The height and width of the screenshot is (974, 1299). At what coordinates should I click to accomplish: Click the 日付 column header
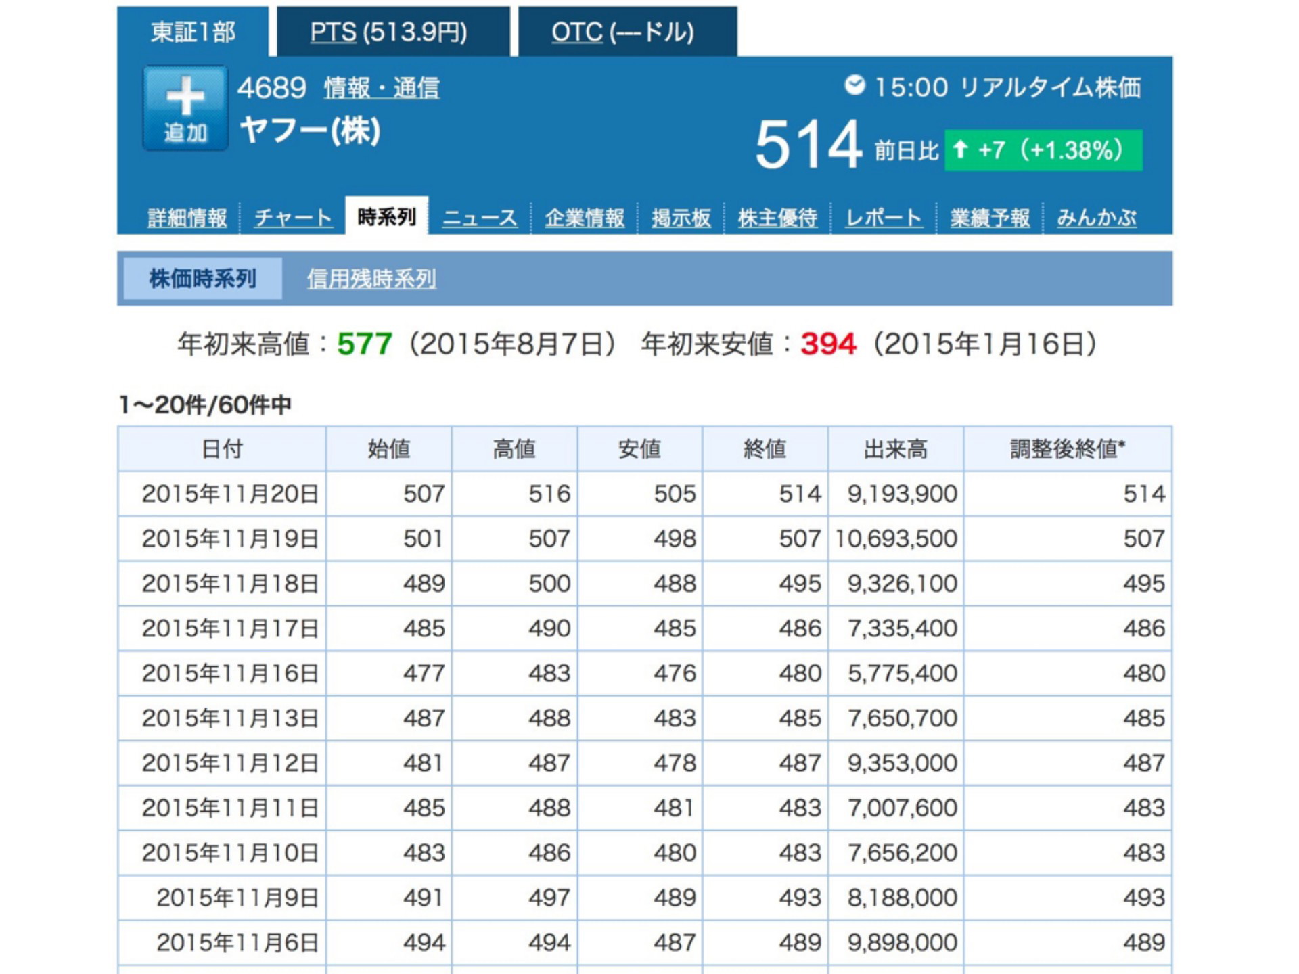click(222, 449)
